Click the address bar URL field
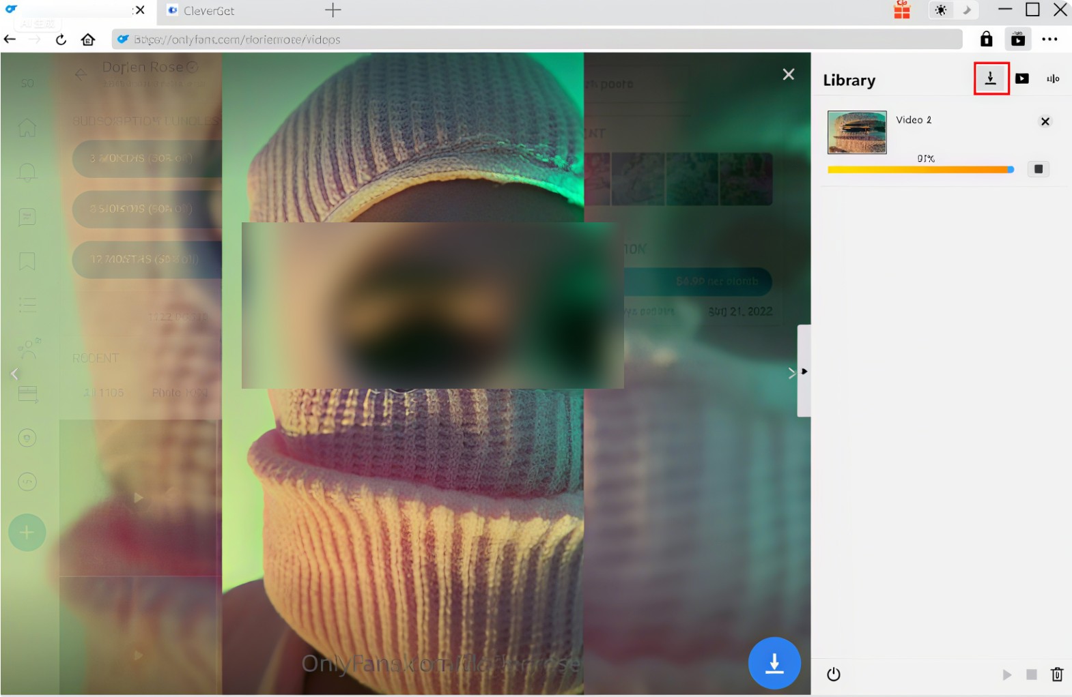Screen dimensions: 1072x697 click(537, 39)
